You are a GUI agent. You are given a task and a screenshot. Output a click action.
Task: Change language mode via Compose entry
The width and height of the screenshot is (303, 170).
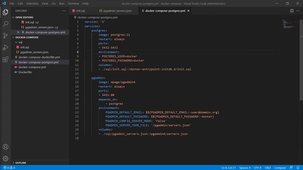coord(280,168)
